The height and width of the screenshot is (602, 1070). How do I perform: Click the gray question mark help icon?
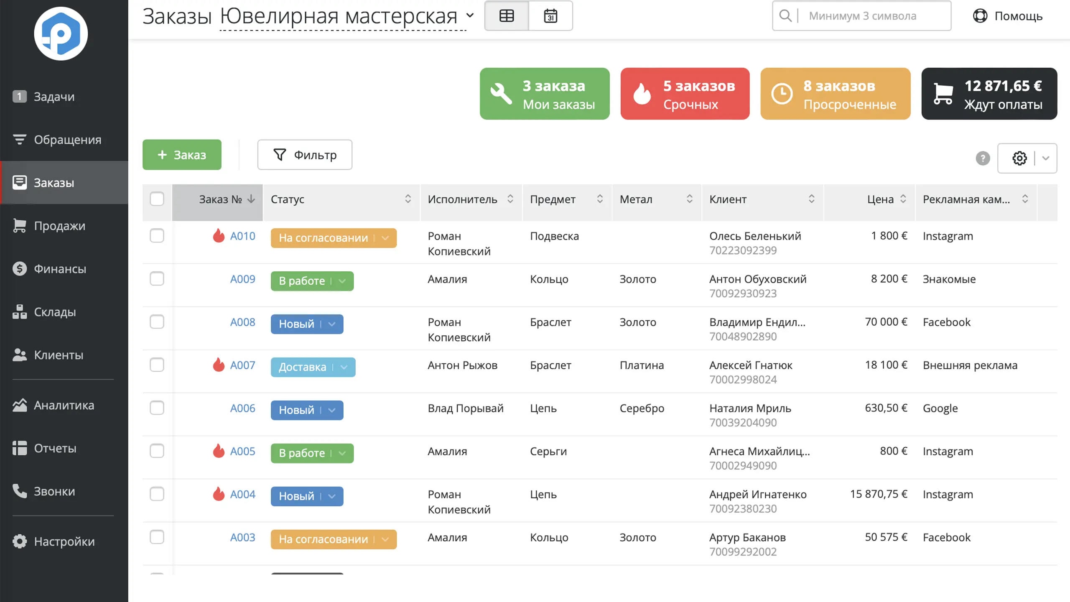click(983, 158)
